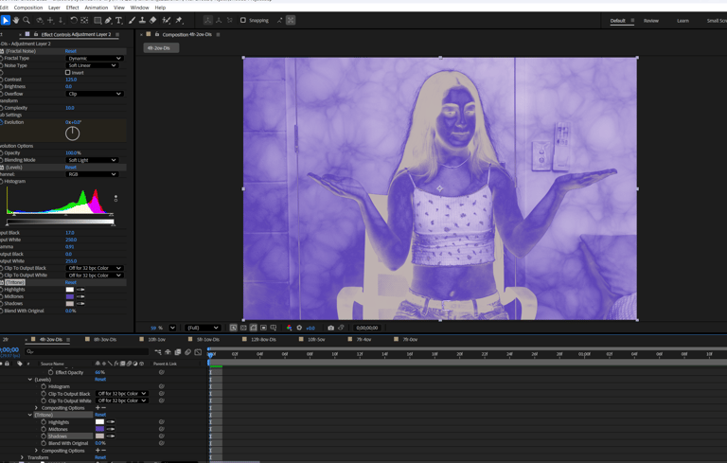Click the Show Channel color management icon
727x463 pixels.
(x=290, y=328)
